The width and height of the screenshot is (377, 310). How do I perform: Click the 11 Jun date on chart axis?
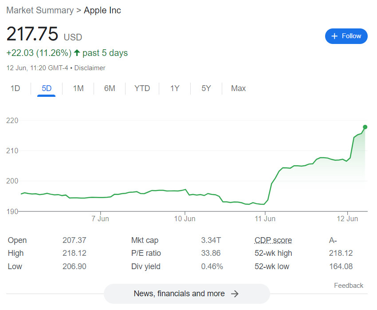point(265,219)
